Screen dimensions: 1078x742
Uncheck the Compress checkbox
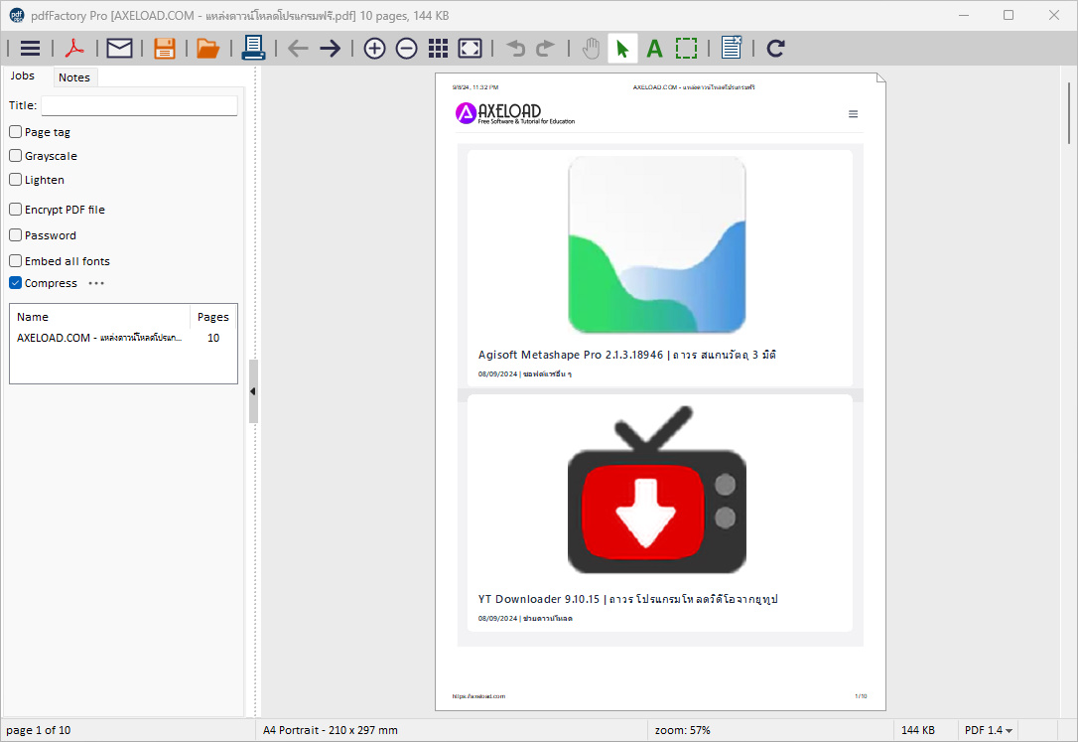click(15, 283)
